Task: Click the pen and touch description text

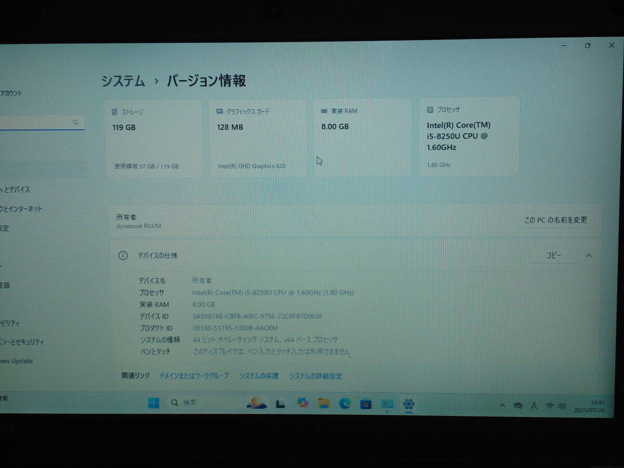Action: [271, 352]
